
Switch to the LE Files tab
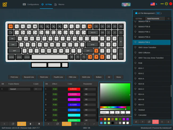47,5
